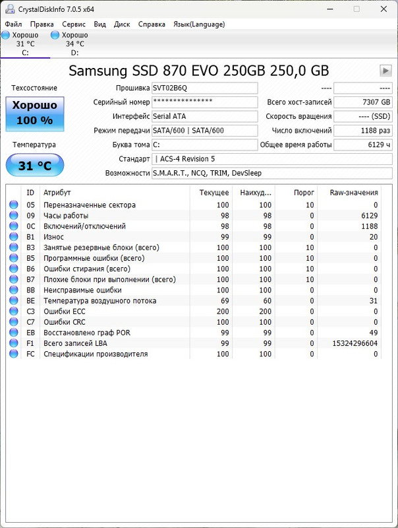Select the Неисправимые ошибки attribute text

pos(82,290)
